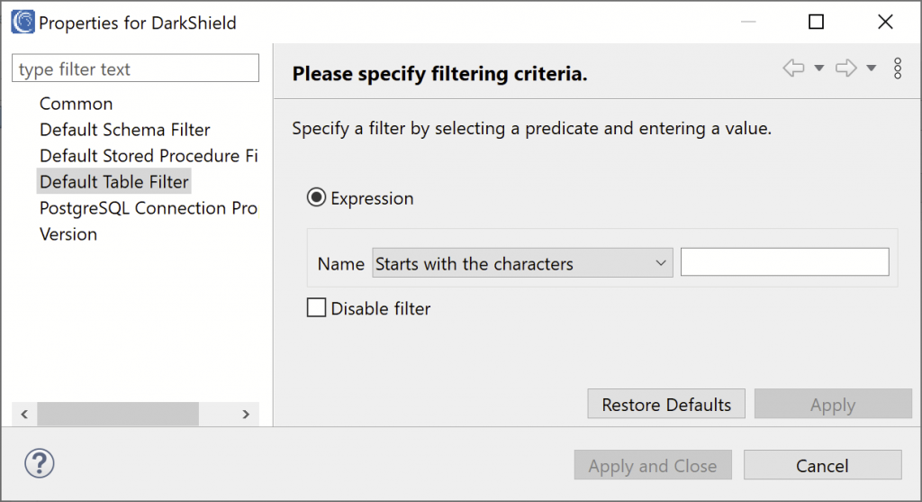Open forward history dropdown arrow
Screen dimensions: 922x502
[x=872, y=68]
